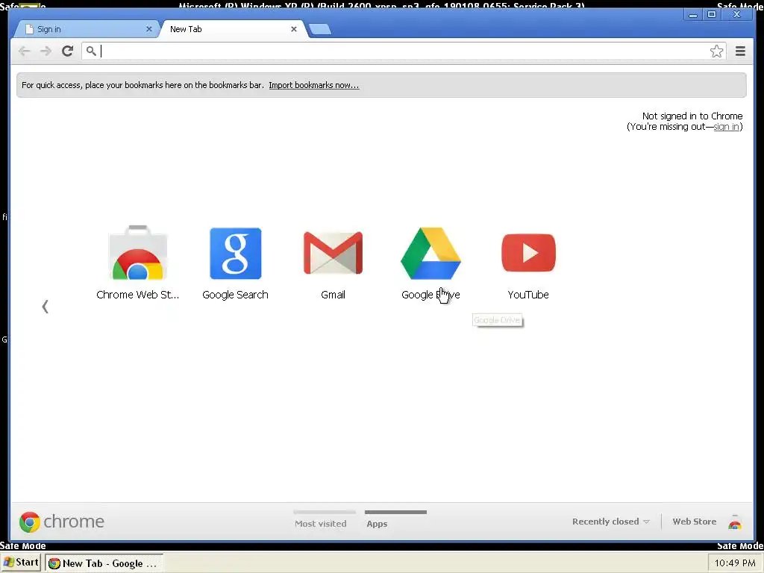Click the sign in link

pos(727,127)
